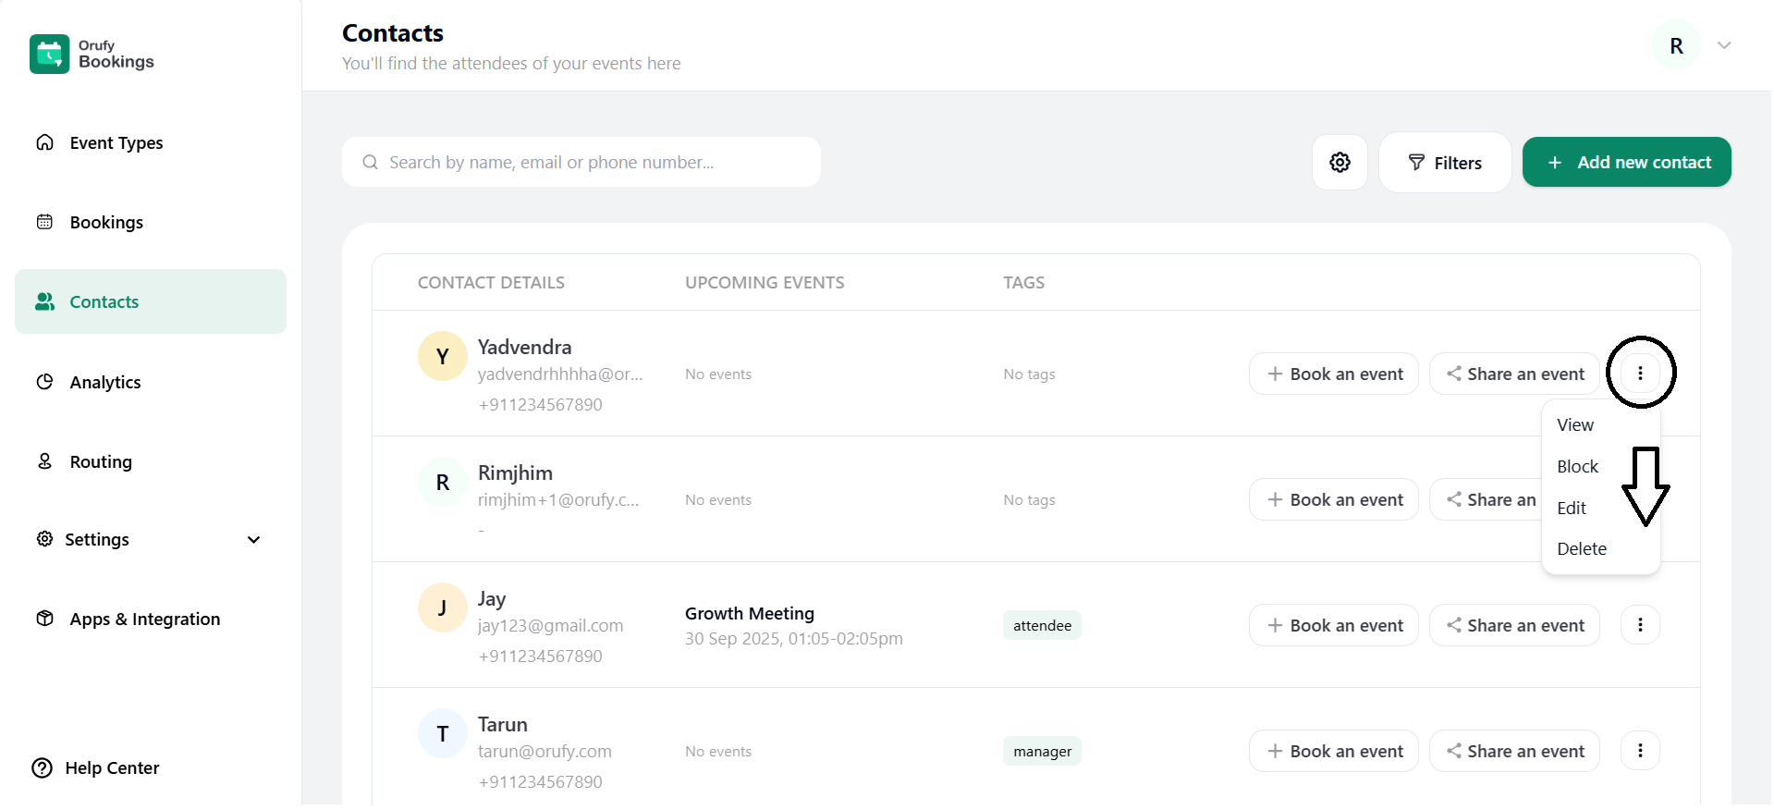The image size is (1774, 810).
Task: Open three-dot menu for Yadvendra
Action: pyautogui.click(x=1640, y=374)
